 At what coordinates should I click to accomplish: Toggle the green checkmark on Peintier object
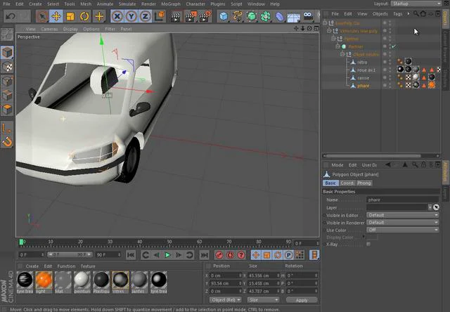(394, 46)
